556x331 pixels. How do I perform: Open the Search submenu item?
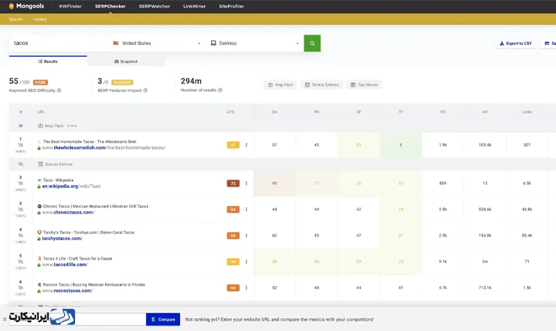click(x=15, y=19)
